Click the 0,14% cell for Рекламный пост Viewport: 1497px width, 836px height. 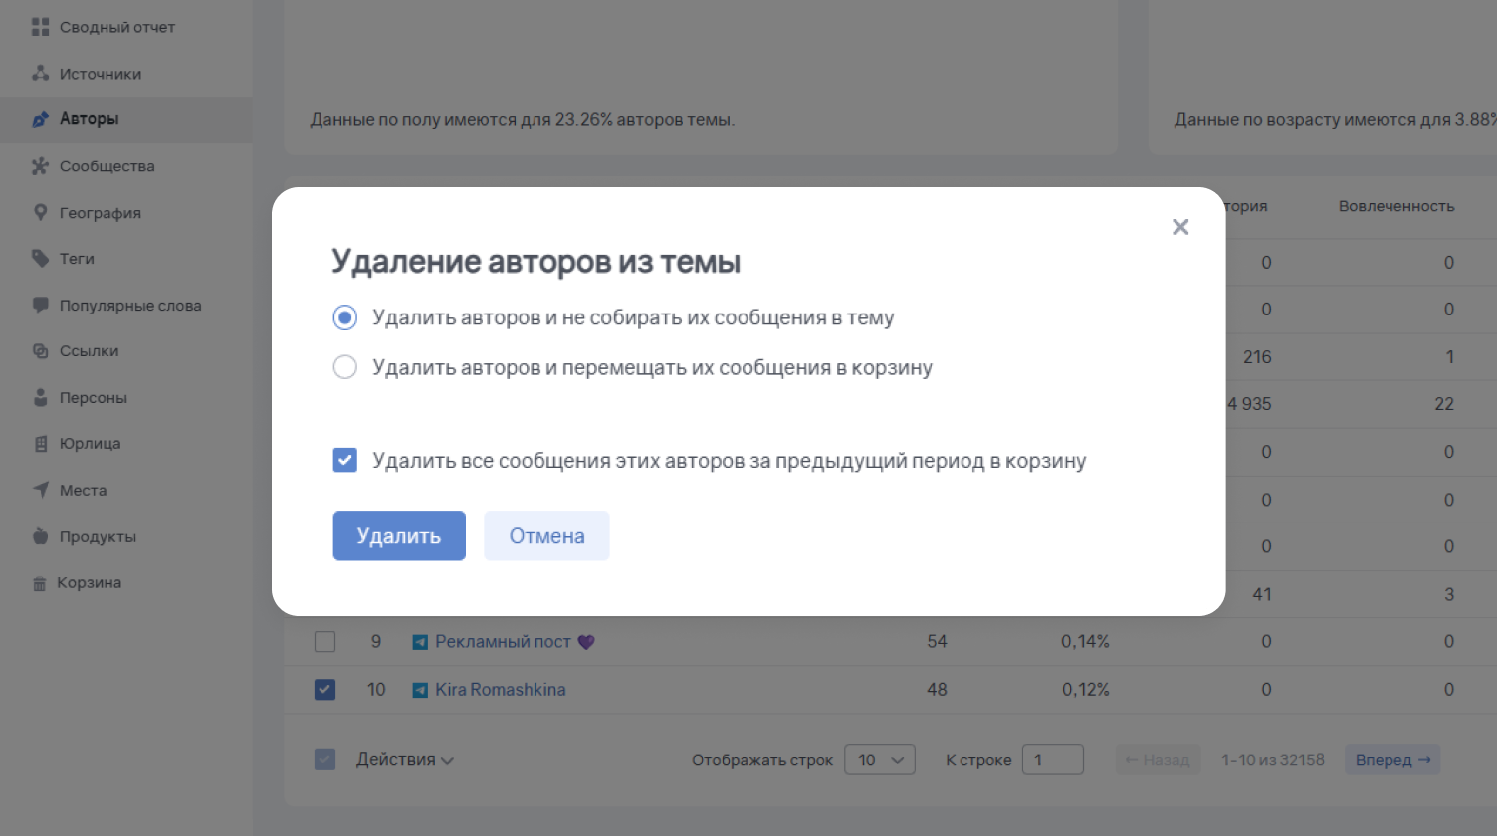(x=1085, y=642)
